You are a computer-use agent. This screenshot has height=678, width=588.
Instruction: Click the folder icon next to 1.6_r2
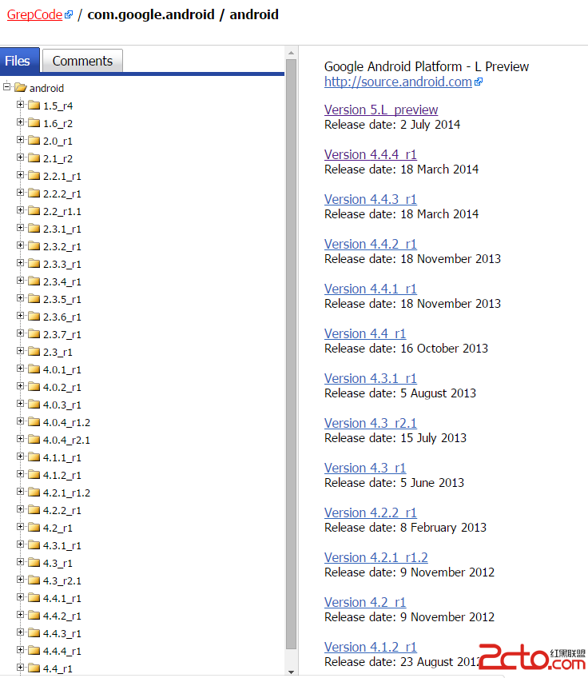click(34, 123)
